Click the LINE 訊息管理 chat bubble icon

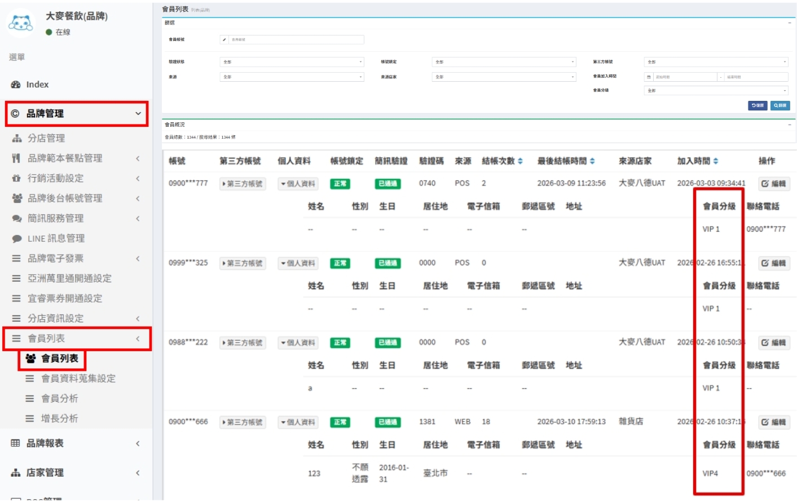(17, 238)
